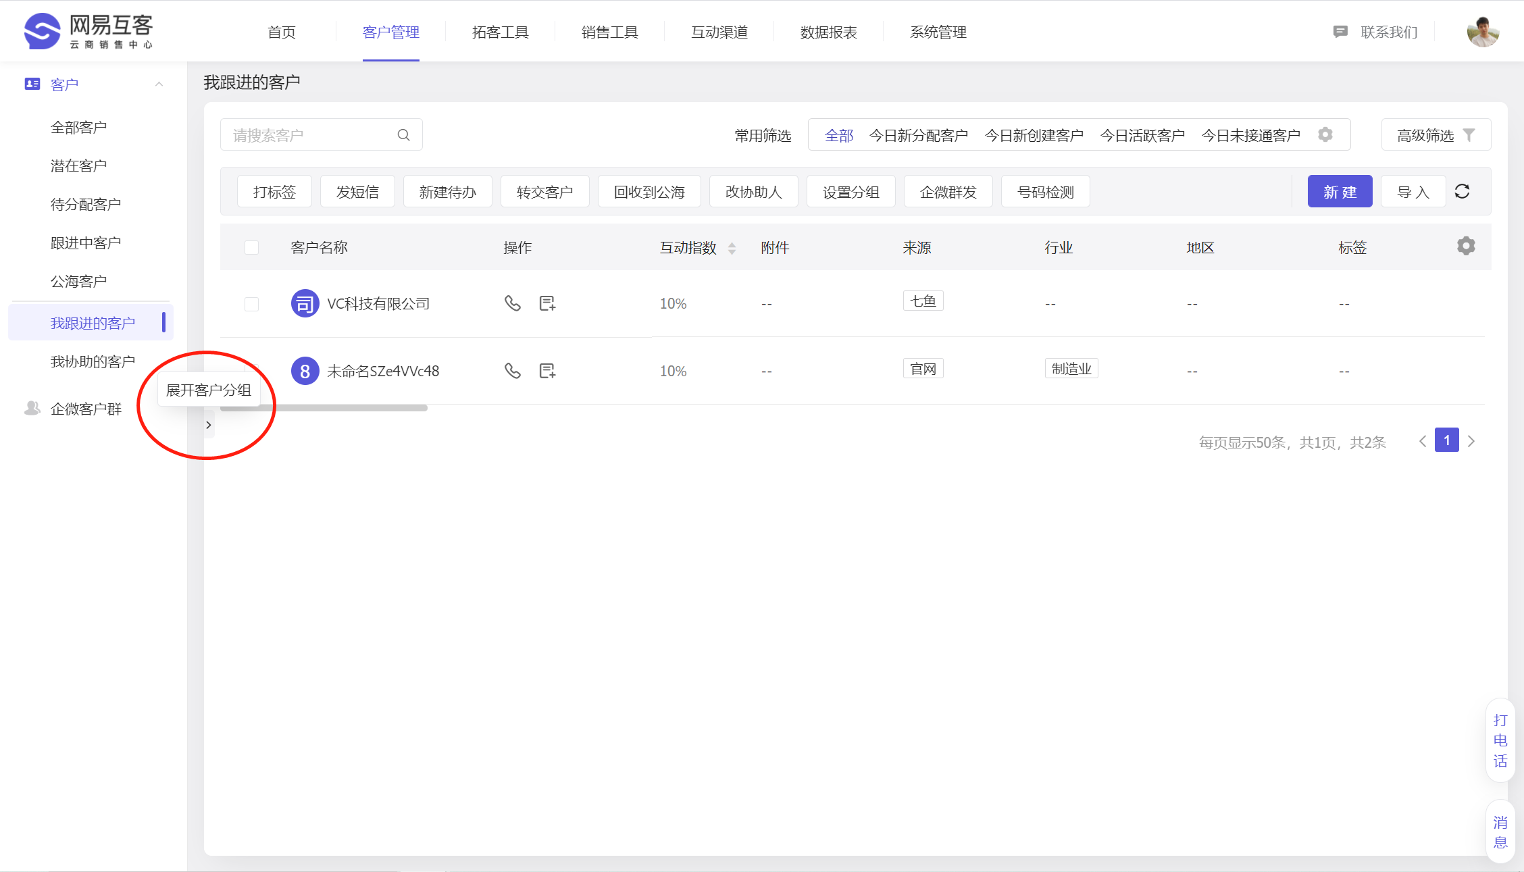Click phone icon for 未命名SZe4VVc48
1524x872 pixels.
513,371
